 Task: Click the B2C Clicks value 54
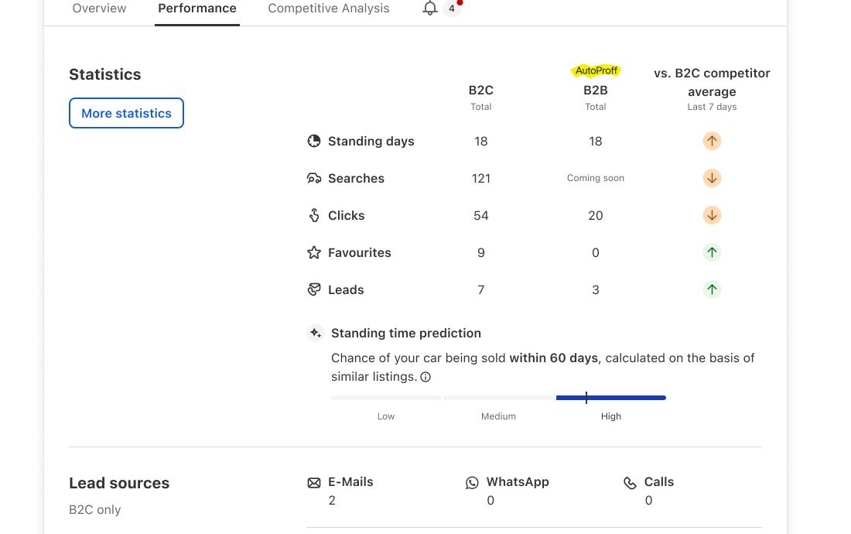(x=481, y=215)
